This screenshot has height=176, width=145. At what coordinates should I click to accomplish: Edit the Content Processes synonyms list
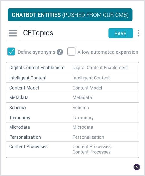point(92,149)
